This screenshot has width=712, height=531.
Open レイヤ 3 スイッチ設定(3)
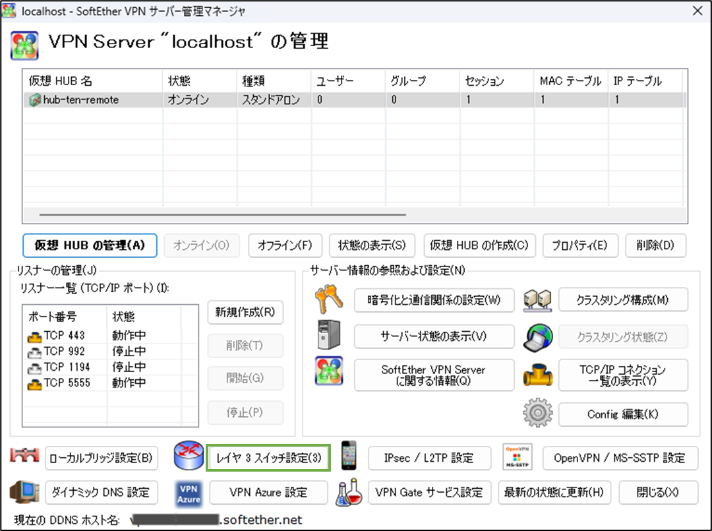pyautogui.click(x=268, y=458)
